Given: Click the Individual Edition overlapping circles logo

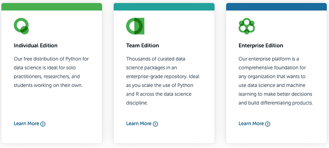Looking at the screenshot, I should point(21,26).
